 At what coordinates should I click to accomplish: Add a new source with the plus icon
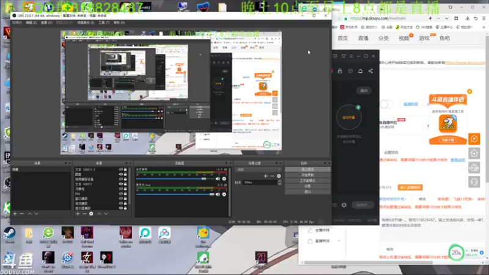pyautogui.click(x=78, y=213)
